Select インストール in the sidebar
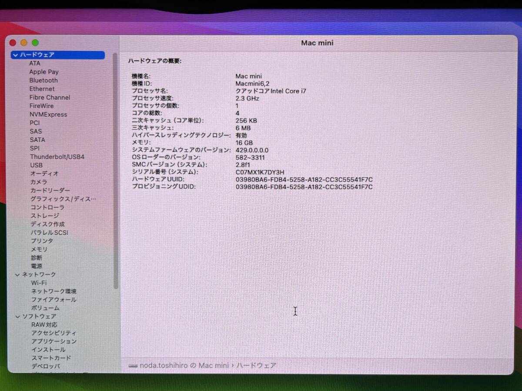This screenshot has width=522, height=391. point(48,350)
